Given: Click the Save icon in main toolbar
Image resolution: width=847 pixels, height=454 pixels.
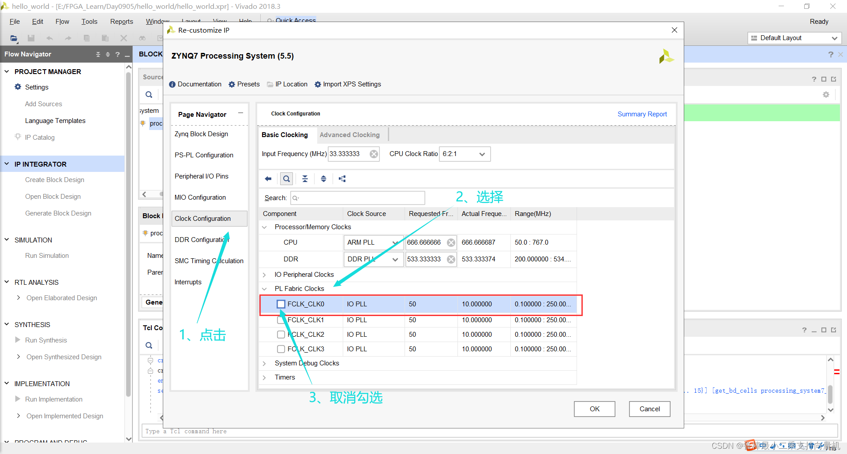Looking at the screenshot, I should 31,38.
